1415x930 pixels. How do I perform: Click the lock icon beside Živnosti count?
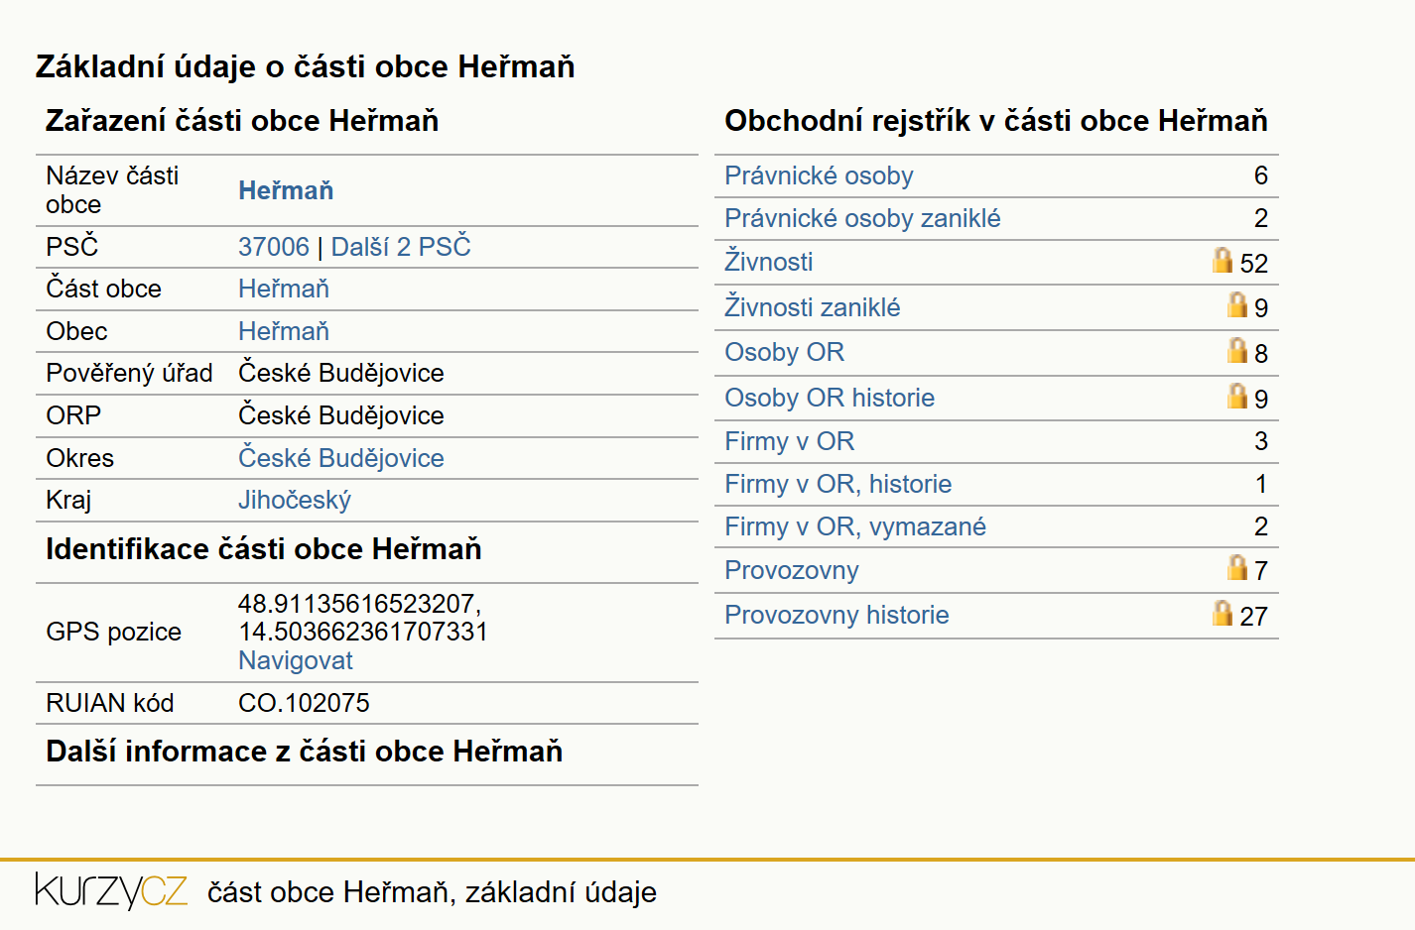click(x=1222, y=261)
